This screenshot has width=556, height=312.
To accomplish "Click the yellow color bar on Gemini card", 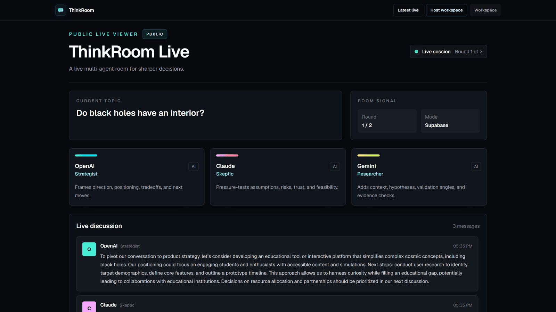I will tap(368, 155).
